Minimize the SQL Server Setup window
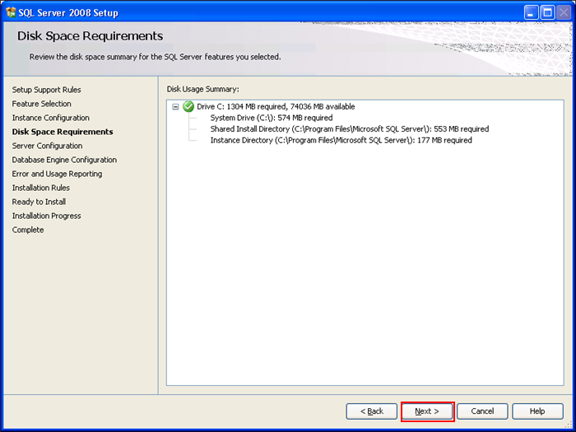Viewport: 576px width, 432px height. point(531,13)
